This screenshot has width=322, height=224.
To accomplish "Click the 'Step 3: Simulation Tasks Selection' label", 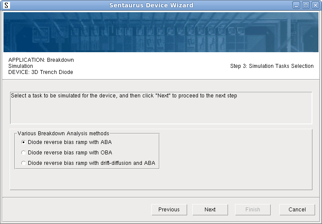I will coord(272,66).
